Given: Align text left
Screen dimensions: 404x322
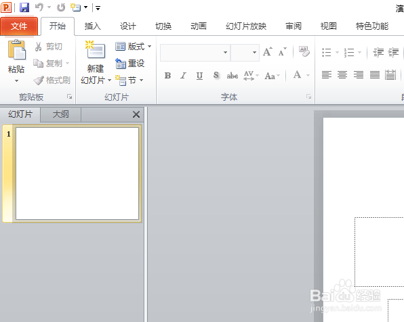Looking at the screenshot, I should (x=327, y=75).
